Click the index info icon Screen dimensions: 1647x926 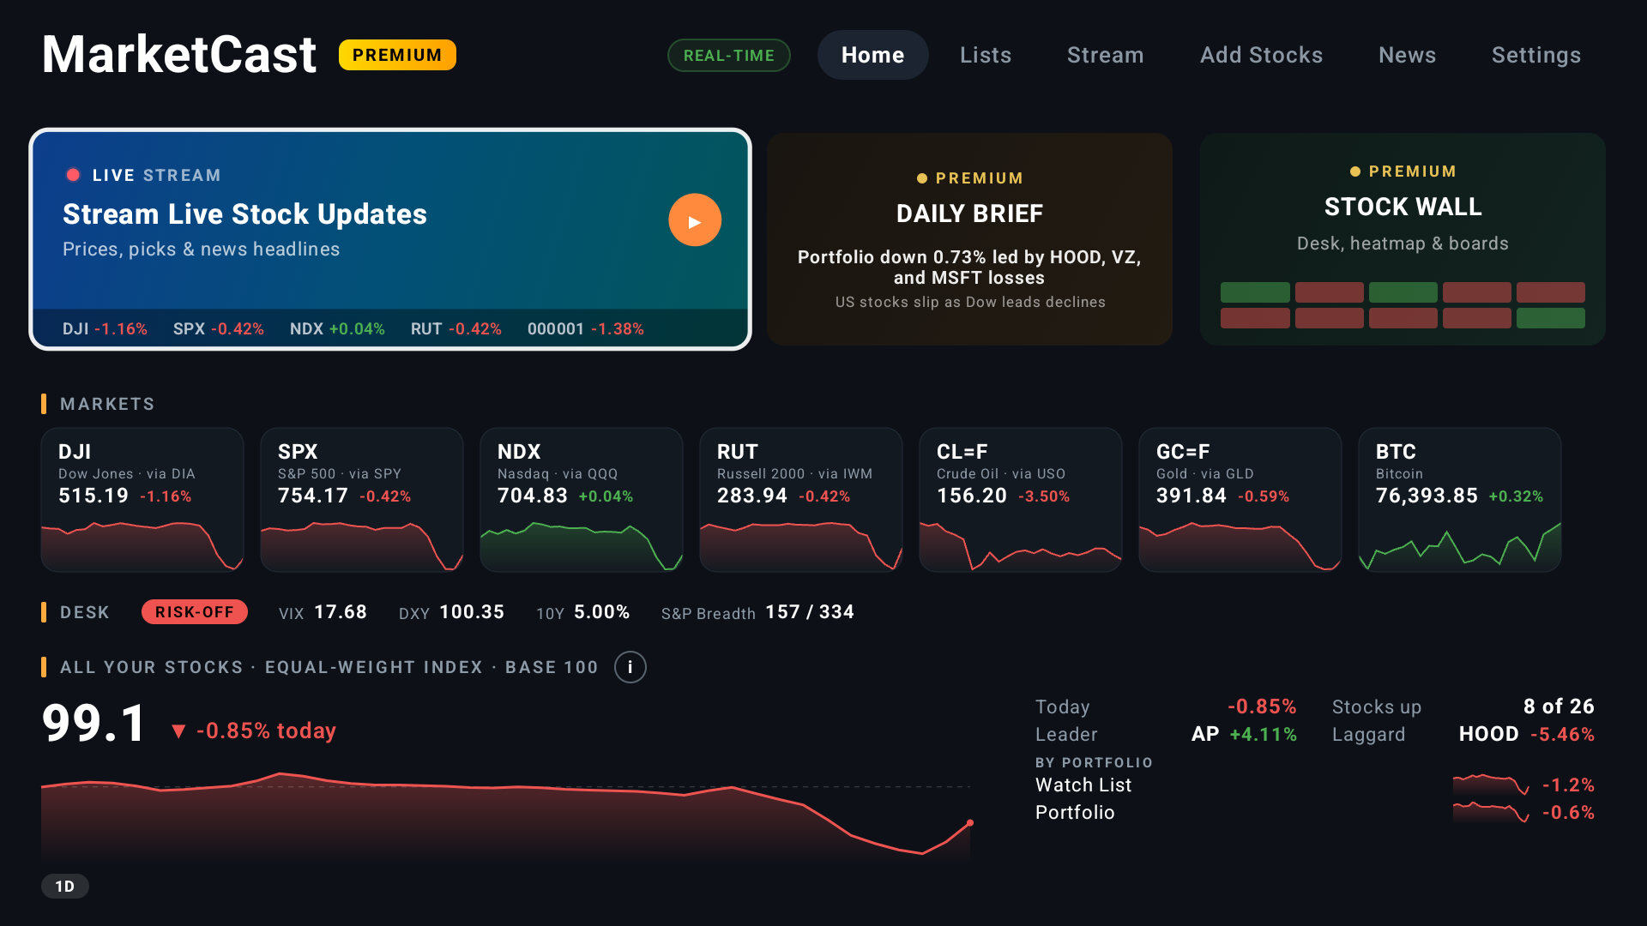click(x=630, y=667)
